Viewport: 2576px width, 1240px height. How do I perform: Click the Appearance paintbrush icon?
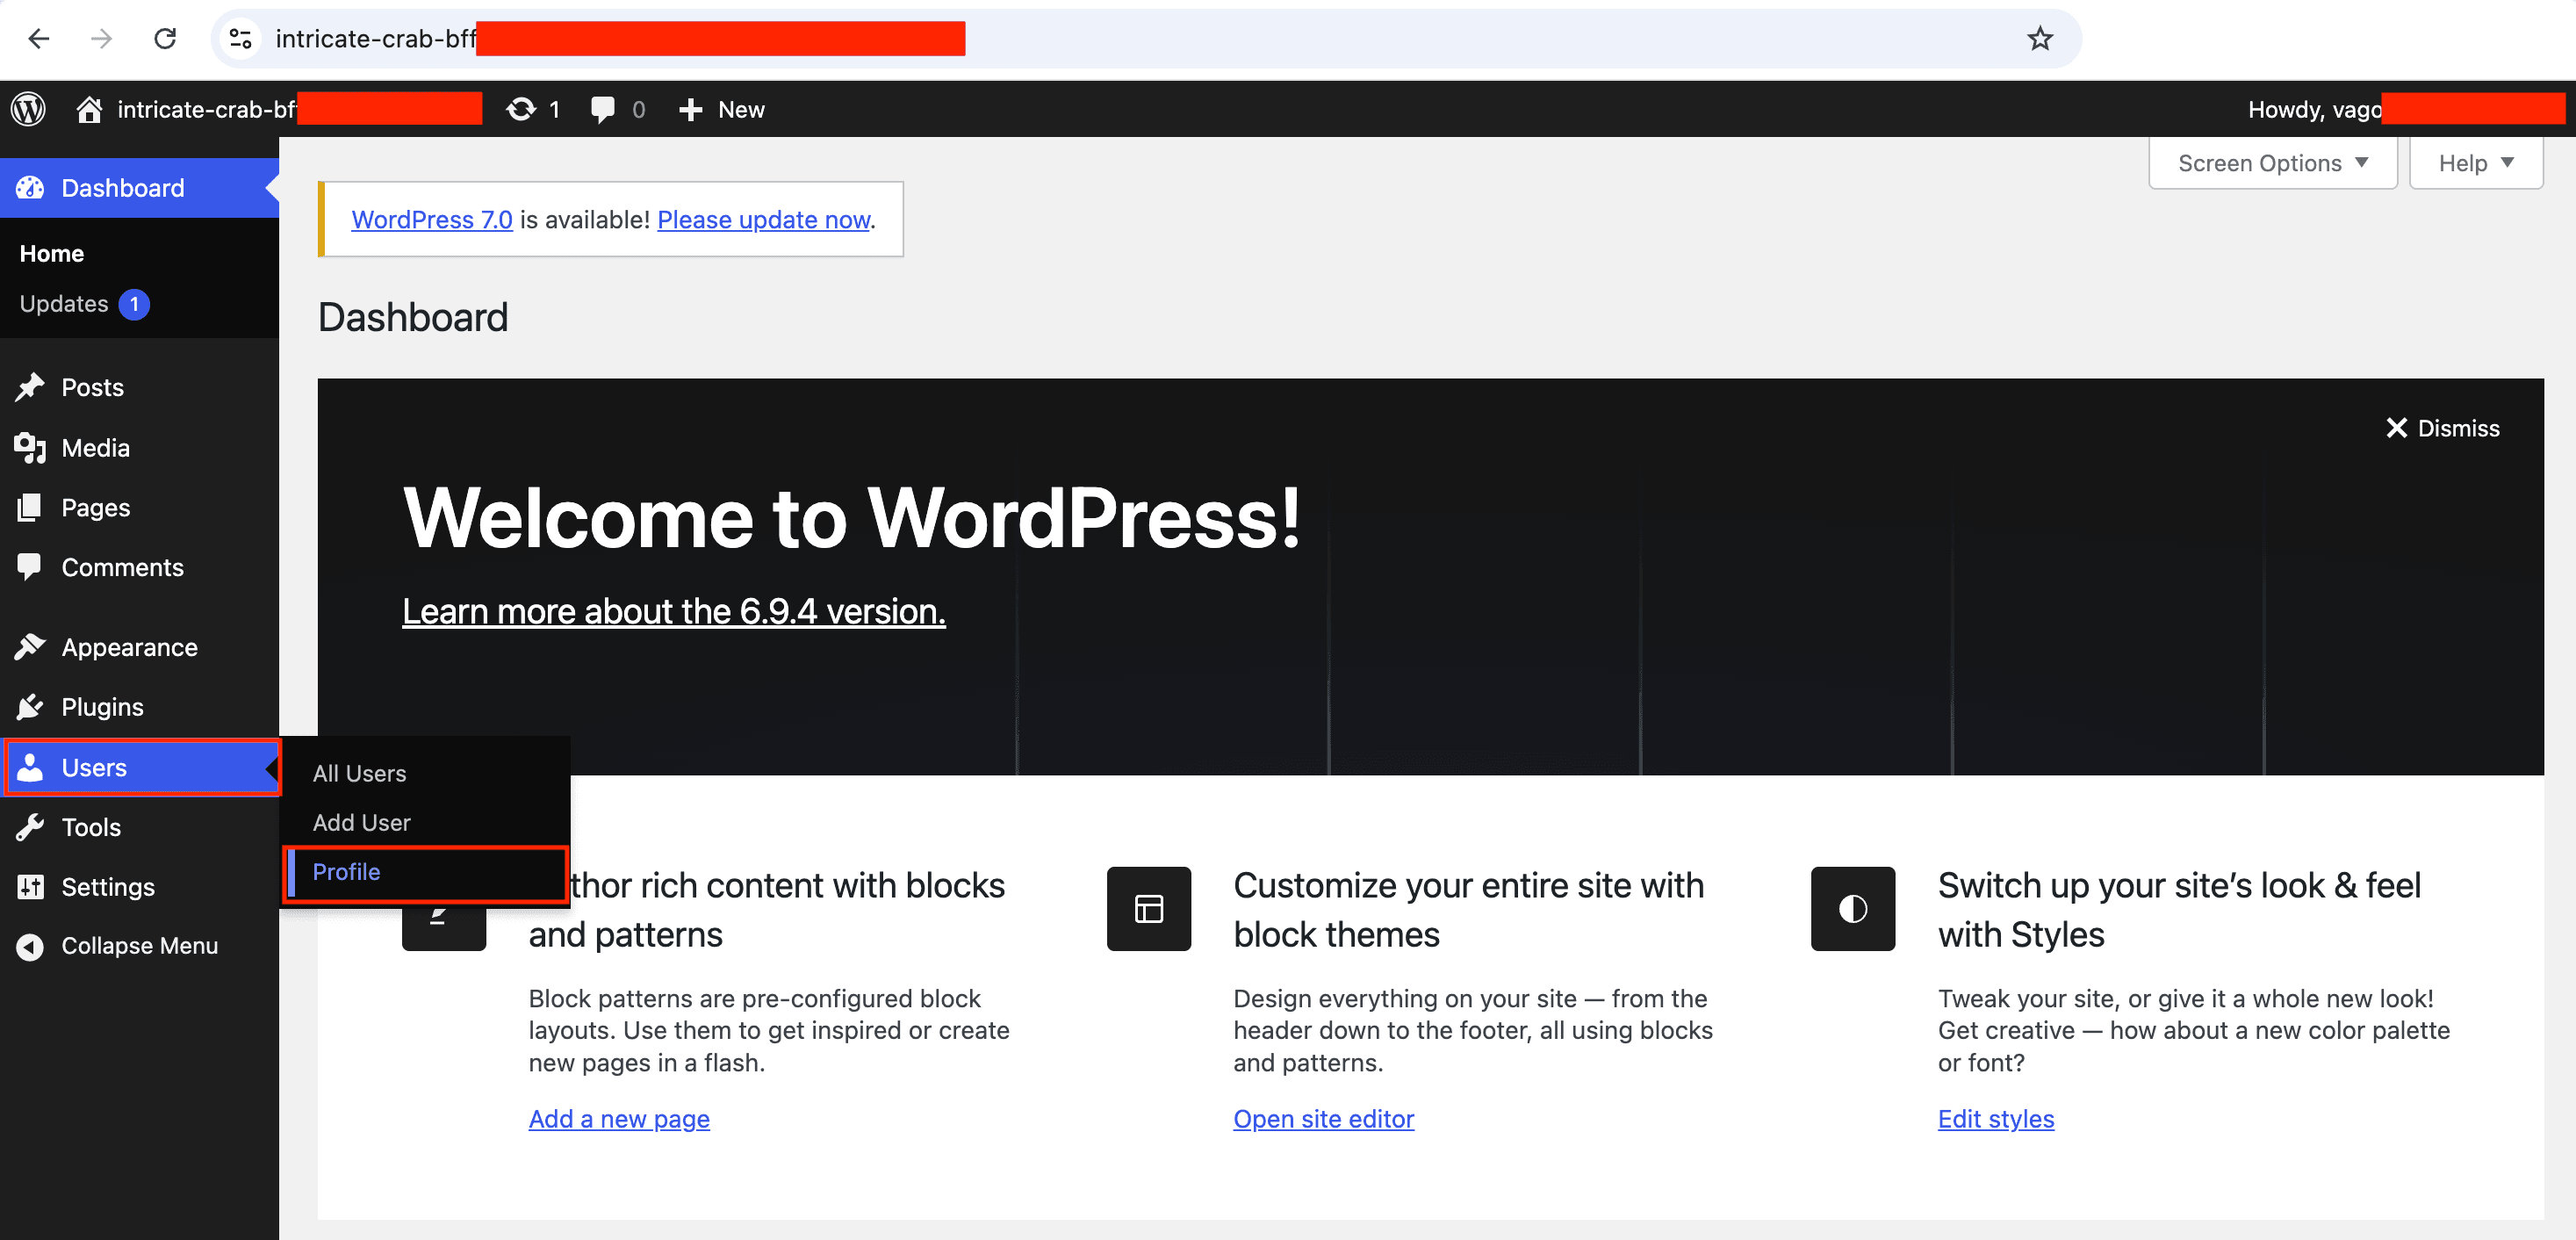pos(30,647)
